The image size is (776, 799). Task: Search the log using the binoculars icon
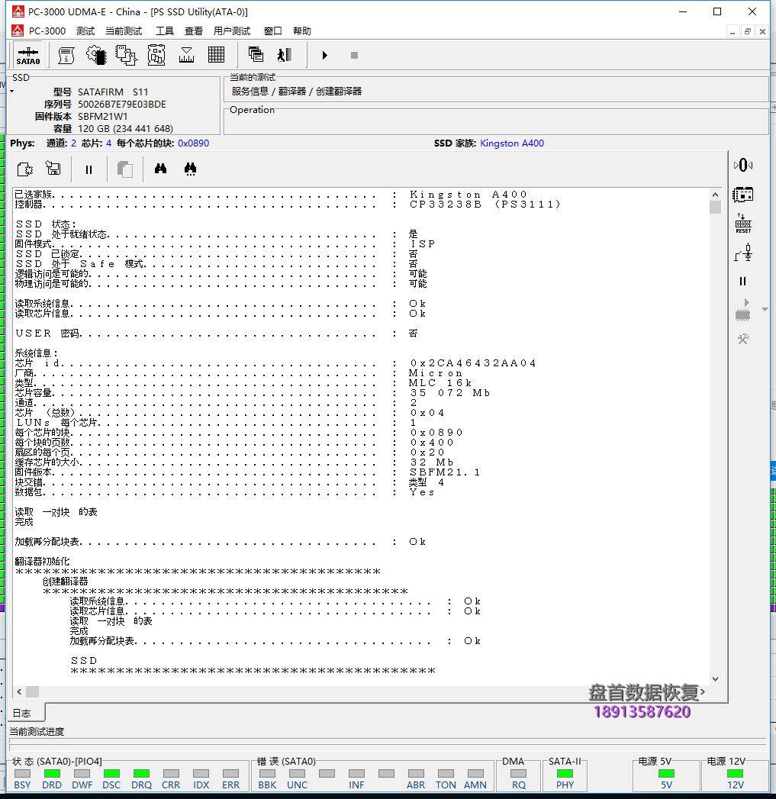click(160, 169)
